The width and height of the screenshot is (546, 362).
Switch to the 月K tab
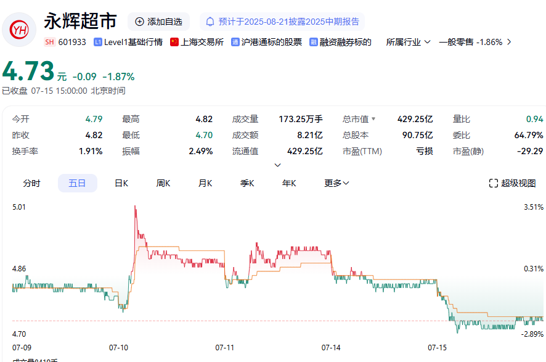click(205, 183)
